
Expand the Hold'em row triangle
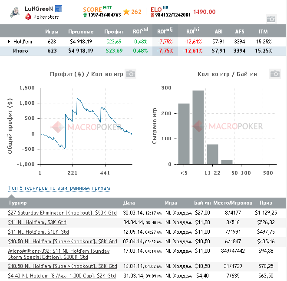coord(9,42)
